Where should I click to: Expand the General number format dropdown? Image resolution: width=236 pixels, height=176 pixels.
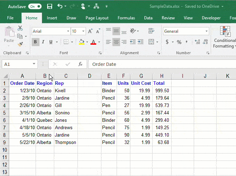(x=206, y=31)
